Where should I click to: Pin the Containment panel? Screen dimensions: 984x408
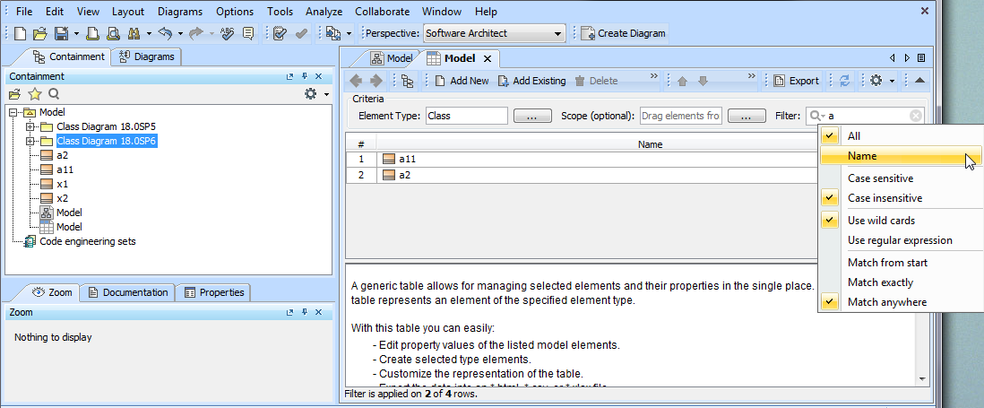(305, 76)
